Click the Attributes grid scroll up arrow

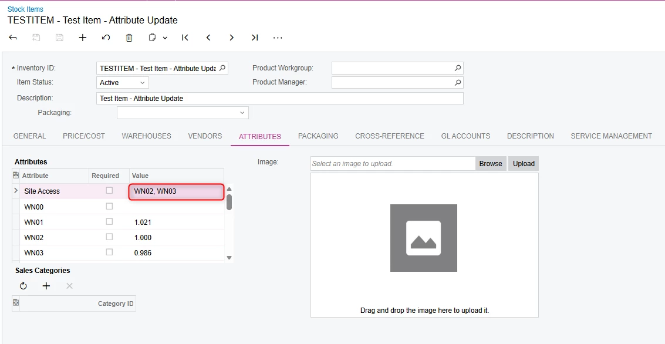click(229, 189)
